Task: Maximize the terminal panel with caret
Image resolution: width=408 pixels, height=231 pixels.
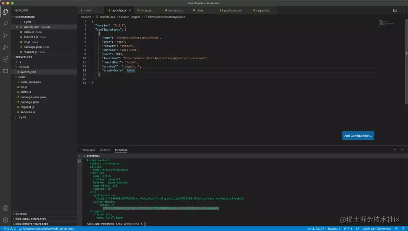Action: (395, 150)
